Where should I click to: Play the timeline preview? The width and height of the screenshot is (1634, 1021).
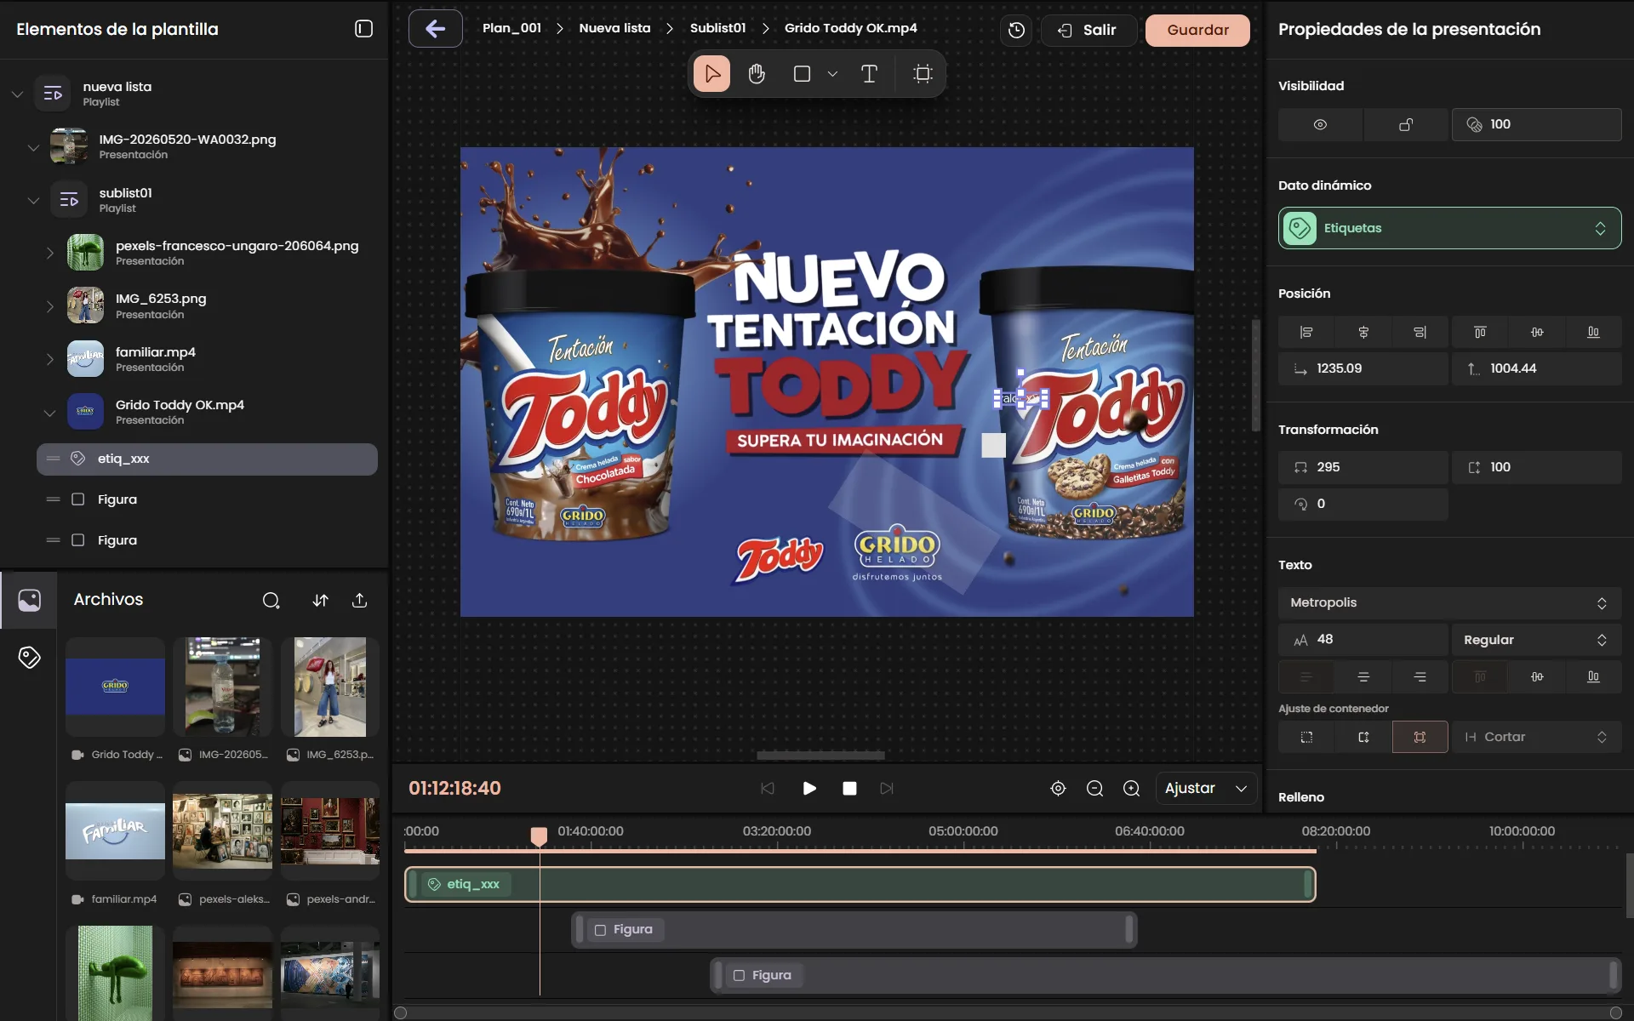coord(809,789)
